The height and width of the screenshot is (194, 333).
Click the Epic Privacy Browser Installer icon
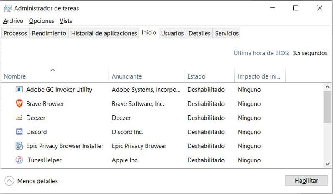[19, 146]
